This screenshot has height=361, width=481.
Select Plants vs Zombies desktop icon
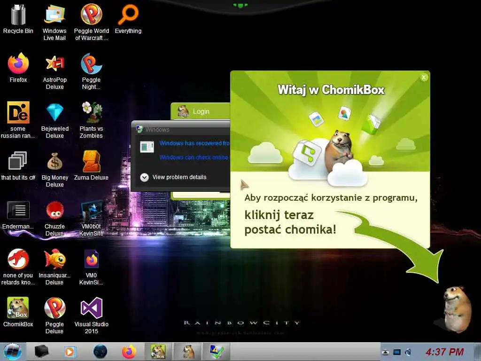pos(91,120)
